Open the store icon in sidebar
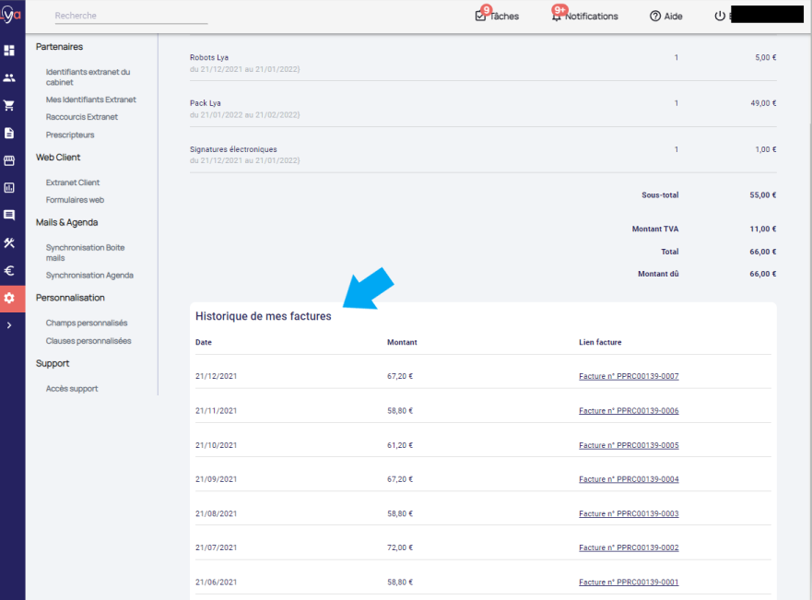 (9, 160)
